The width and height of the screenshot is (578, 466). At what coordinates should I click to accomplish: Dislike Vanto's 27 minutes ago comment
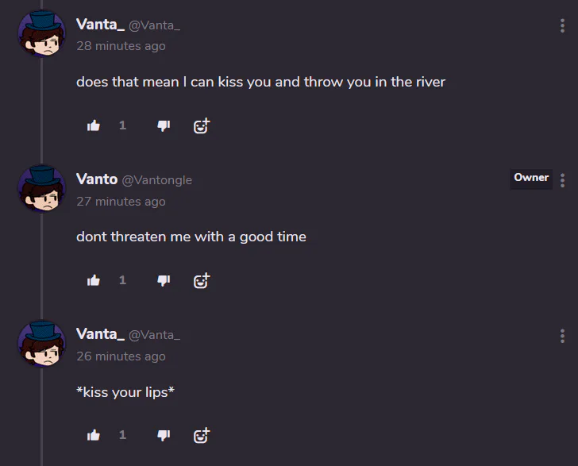tap(164, 280)
